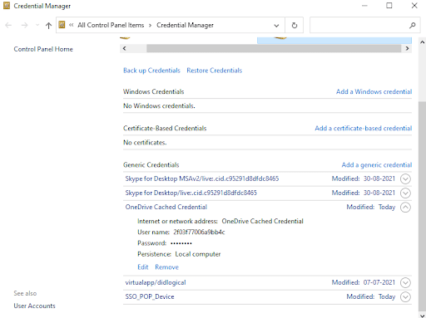Click 'All Control Panel Items' breadcrumb
426x318 pixels.
111,25
